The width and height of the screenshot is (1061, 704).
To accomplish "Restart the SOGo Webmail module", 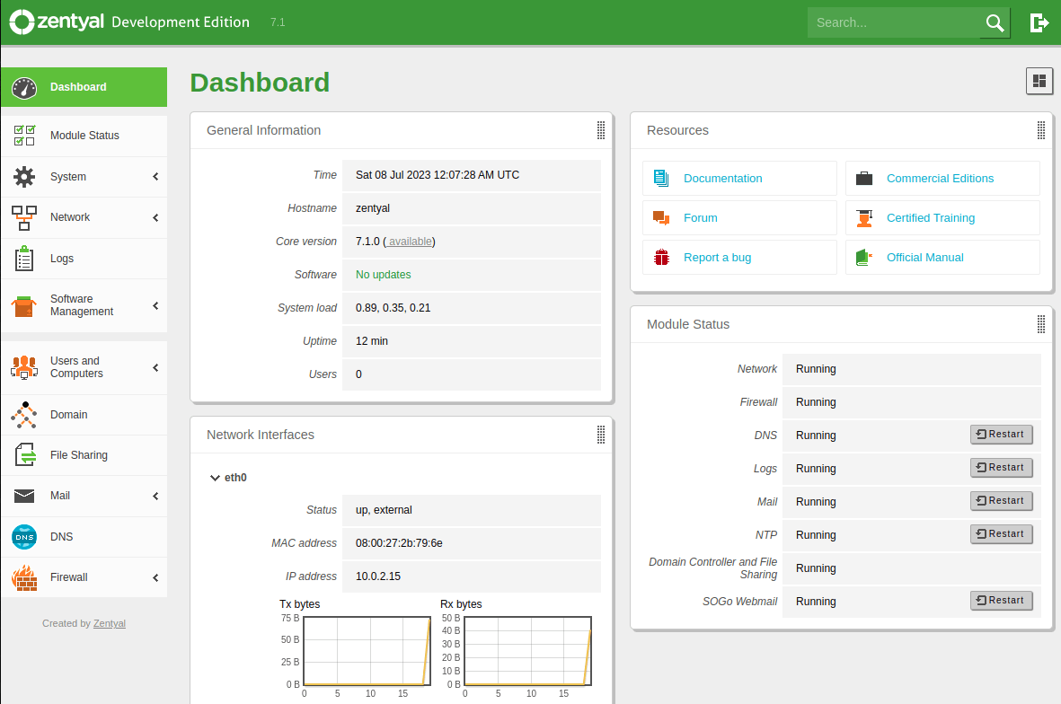I will click(x=1001, y=601).
